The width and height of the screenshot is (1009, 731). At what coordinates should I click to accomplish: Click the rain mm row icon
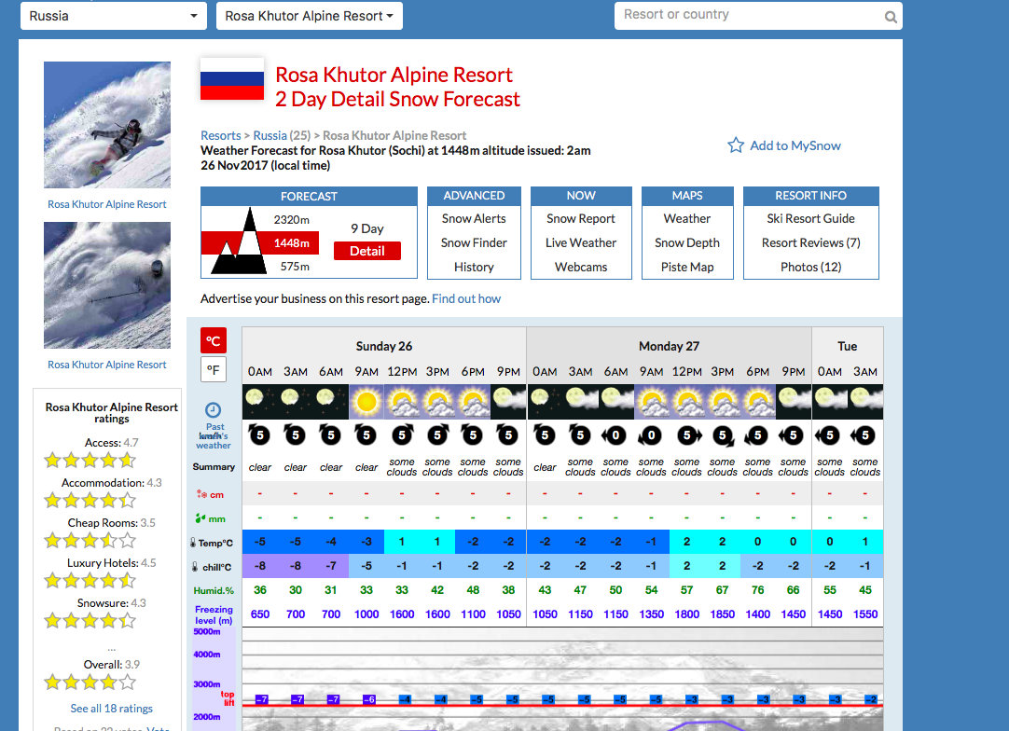pos(200,518)
